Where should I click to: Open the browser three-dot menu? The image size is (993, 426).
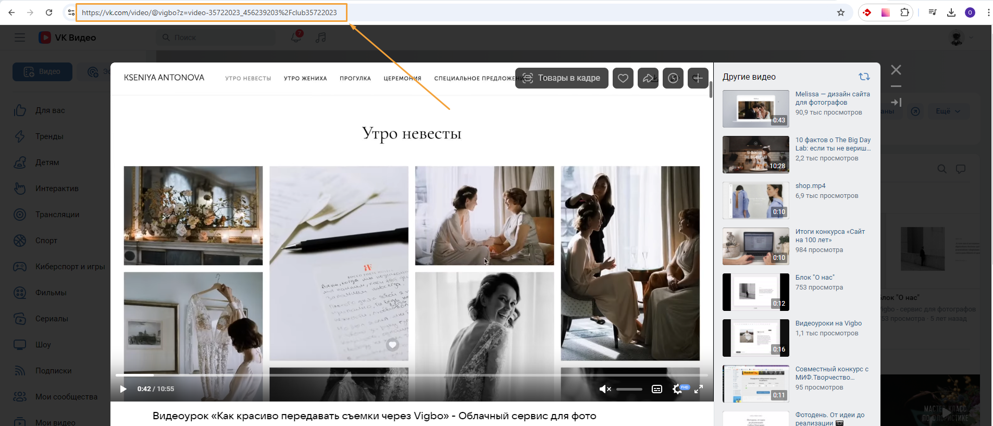coord(988,12)
